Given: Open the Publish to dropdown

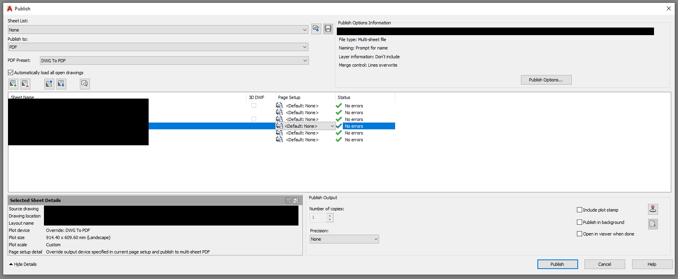Looking at the screenshot, I should click(158, 47).
